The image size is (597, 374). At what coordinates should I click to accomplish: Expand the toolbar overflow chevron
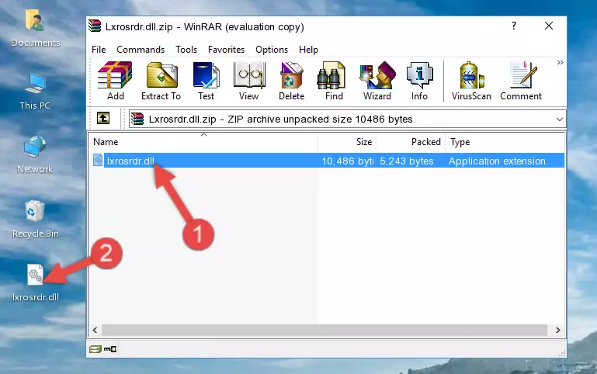tap(560, 62)
